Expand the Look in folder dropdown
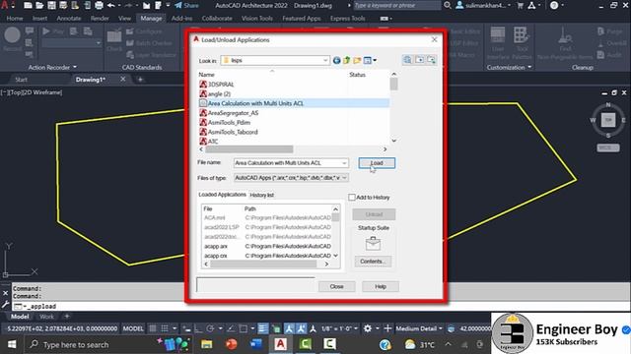 tap(325, 60)
